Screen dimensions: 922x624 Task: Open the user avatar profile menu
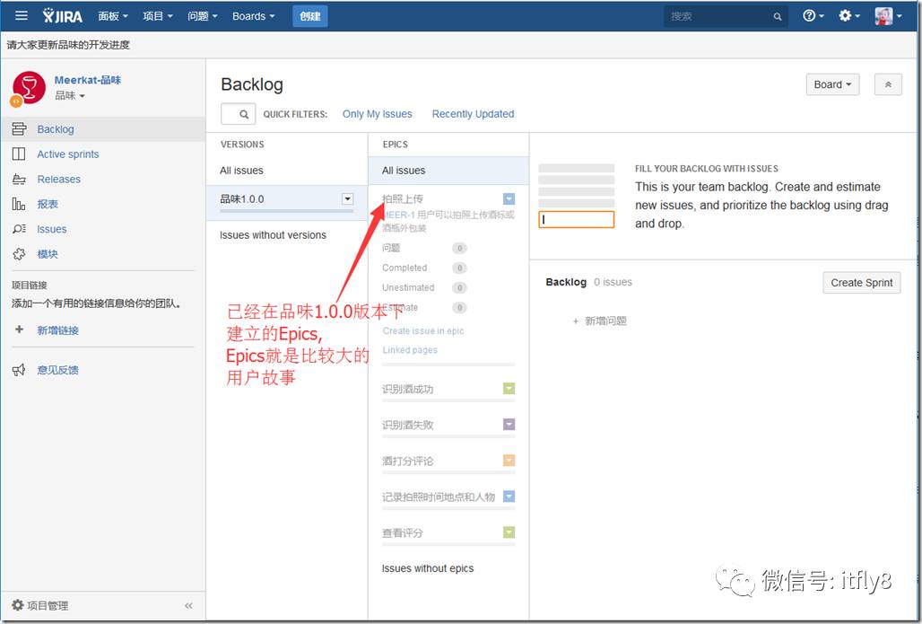pos(888,16)
